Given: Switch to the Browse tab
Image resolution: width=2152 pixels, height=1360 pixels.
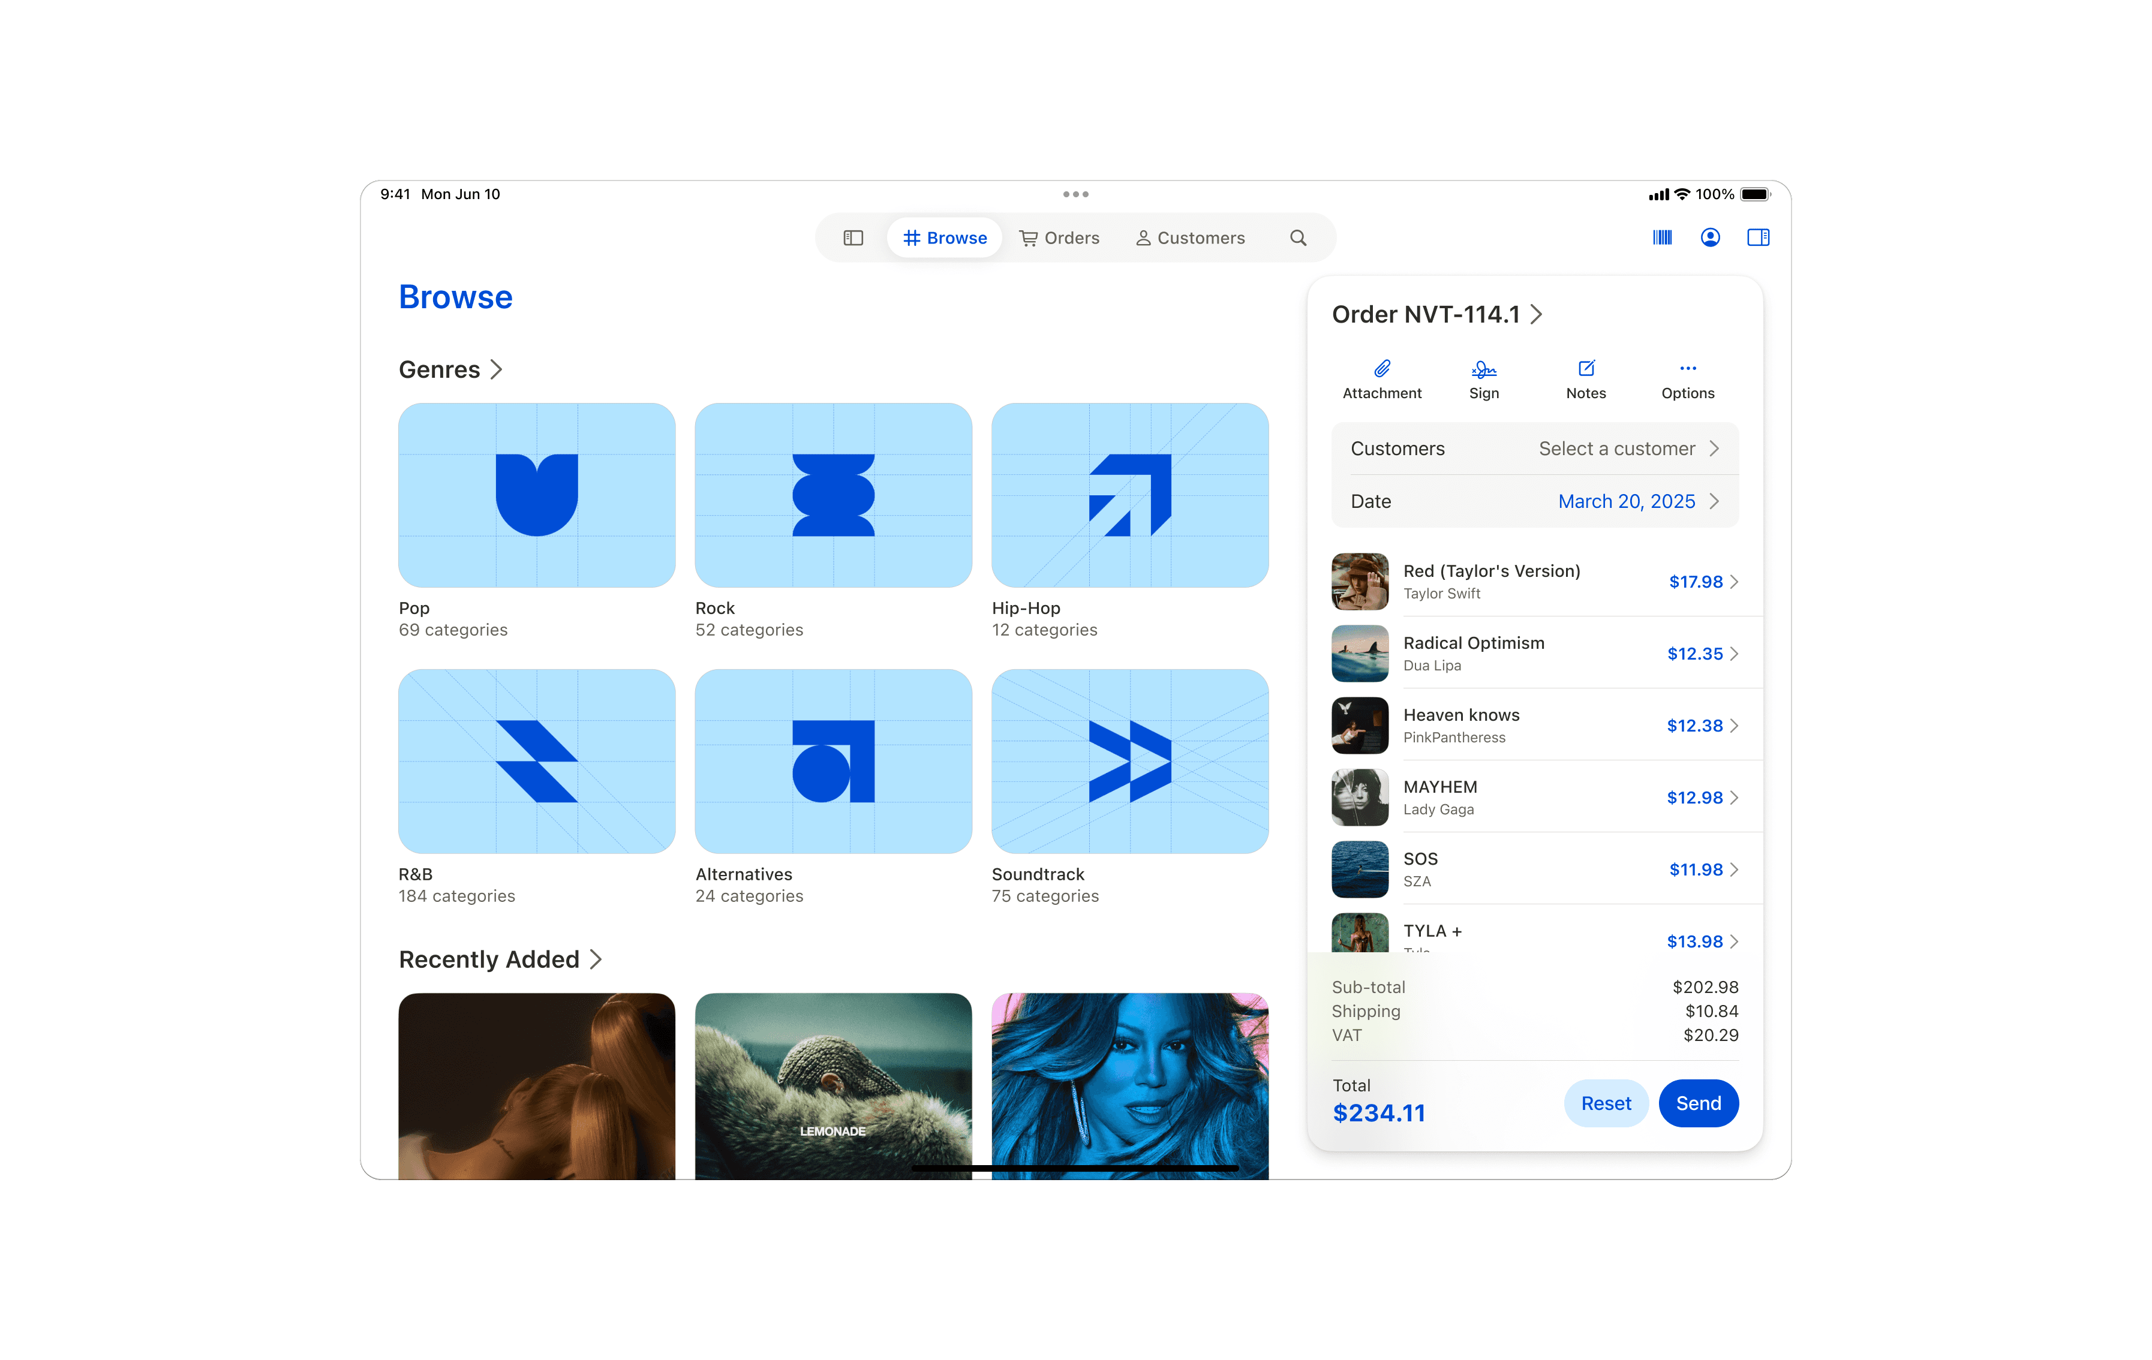Looking at the screenshot, I should [945, 237].
